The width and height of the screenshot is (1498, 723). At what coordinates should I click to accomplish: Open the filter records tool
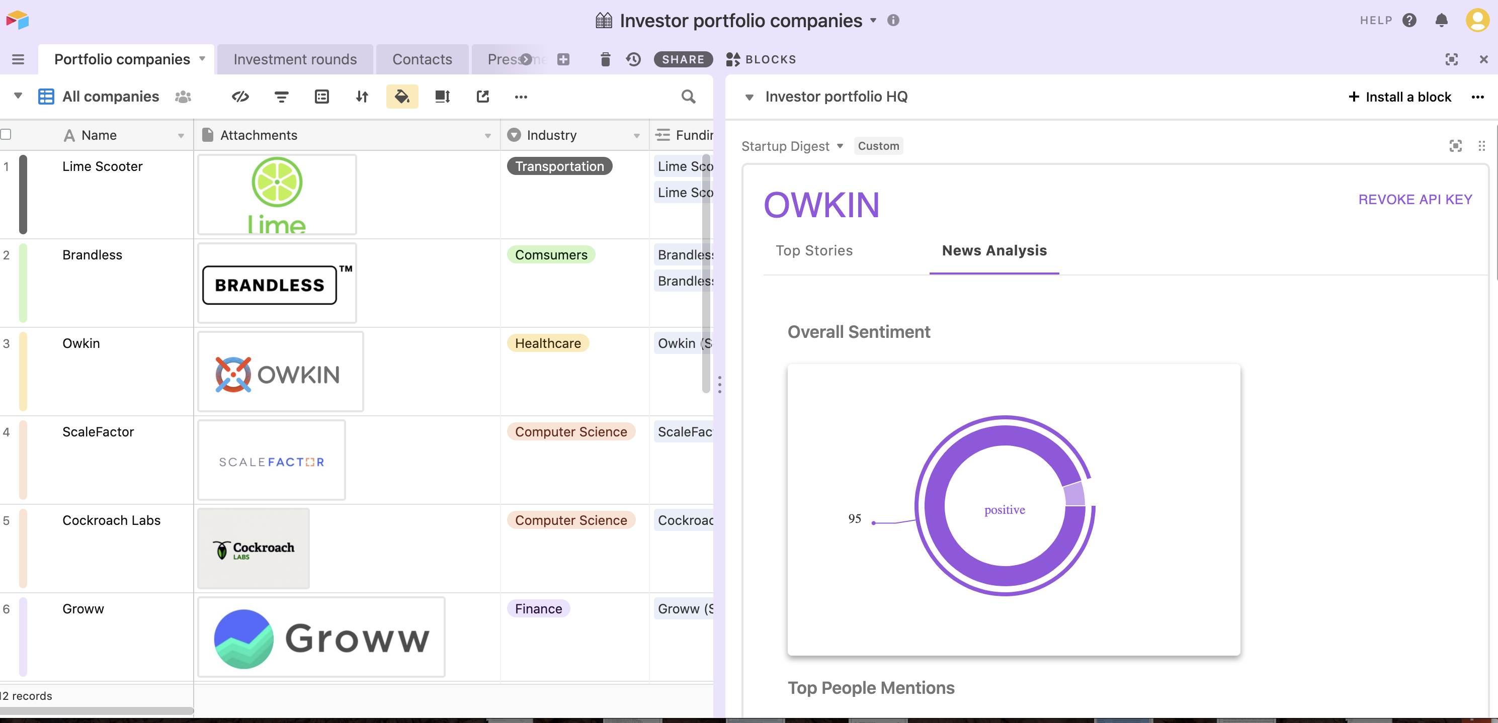point(282,97)
